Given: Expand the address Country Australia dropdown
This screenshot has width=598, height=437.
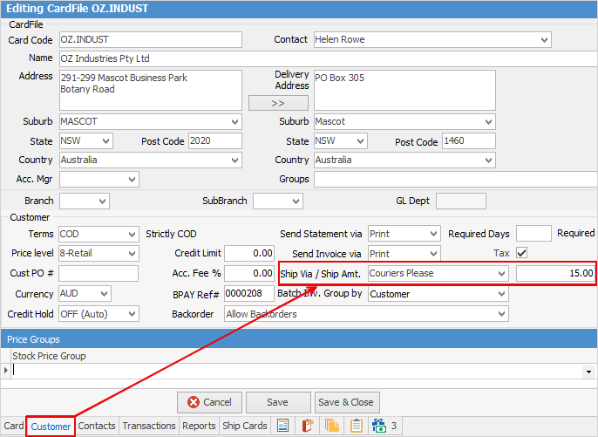Looking at the screenshot, I should pyautogui.click(x=234, y=160).
